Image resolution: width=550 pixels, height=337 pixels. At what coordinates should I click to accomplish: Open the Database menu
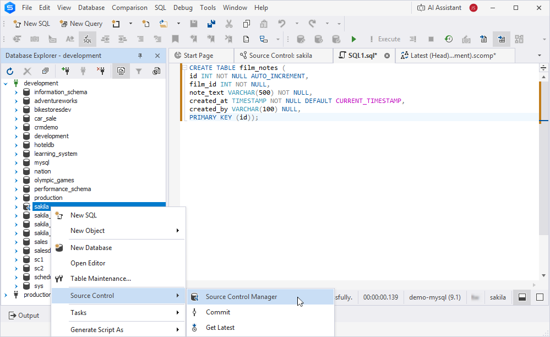click(91, 7)
